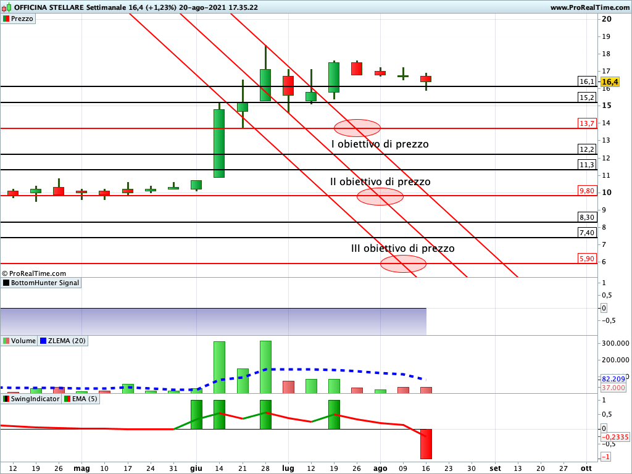Viewport: 632px width, 474px height.
Task: Click the 'III obiettivo di prezzo' text annotation
Action: [402, 249]
